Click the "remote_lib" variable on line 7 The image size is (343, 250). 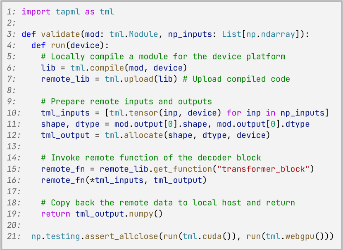[65, 79]
